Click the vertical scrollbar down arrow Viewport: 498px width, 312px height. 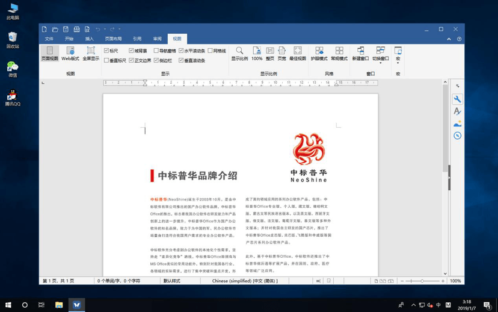pyautogui.click(x=445, y=273)
